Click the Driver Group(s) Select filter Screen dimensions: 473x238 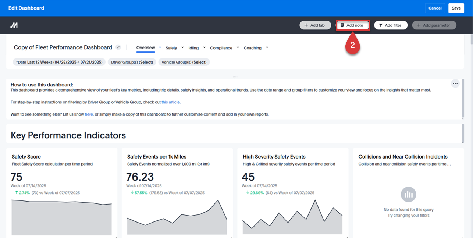pyautogui.click(x=132, y=62)
